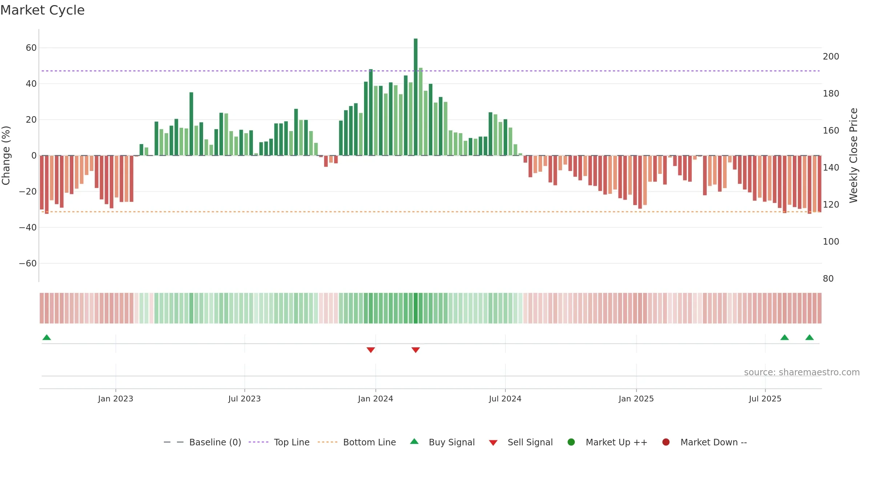Click the Jan 2024 x-axis label
The height and width of the screenshot is (490, 872).
pos(375,399)
